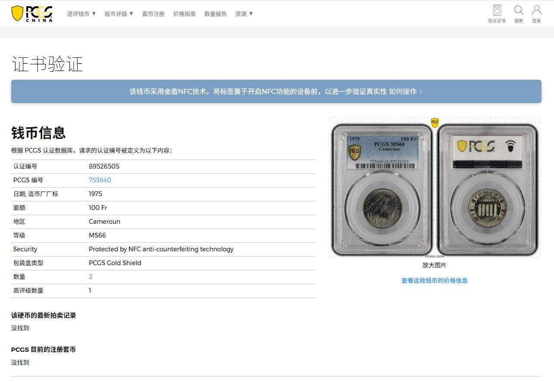Expand the 资源 dropdown menu
This screenshot has width=554, height=382.
(244, 14)
